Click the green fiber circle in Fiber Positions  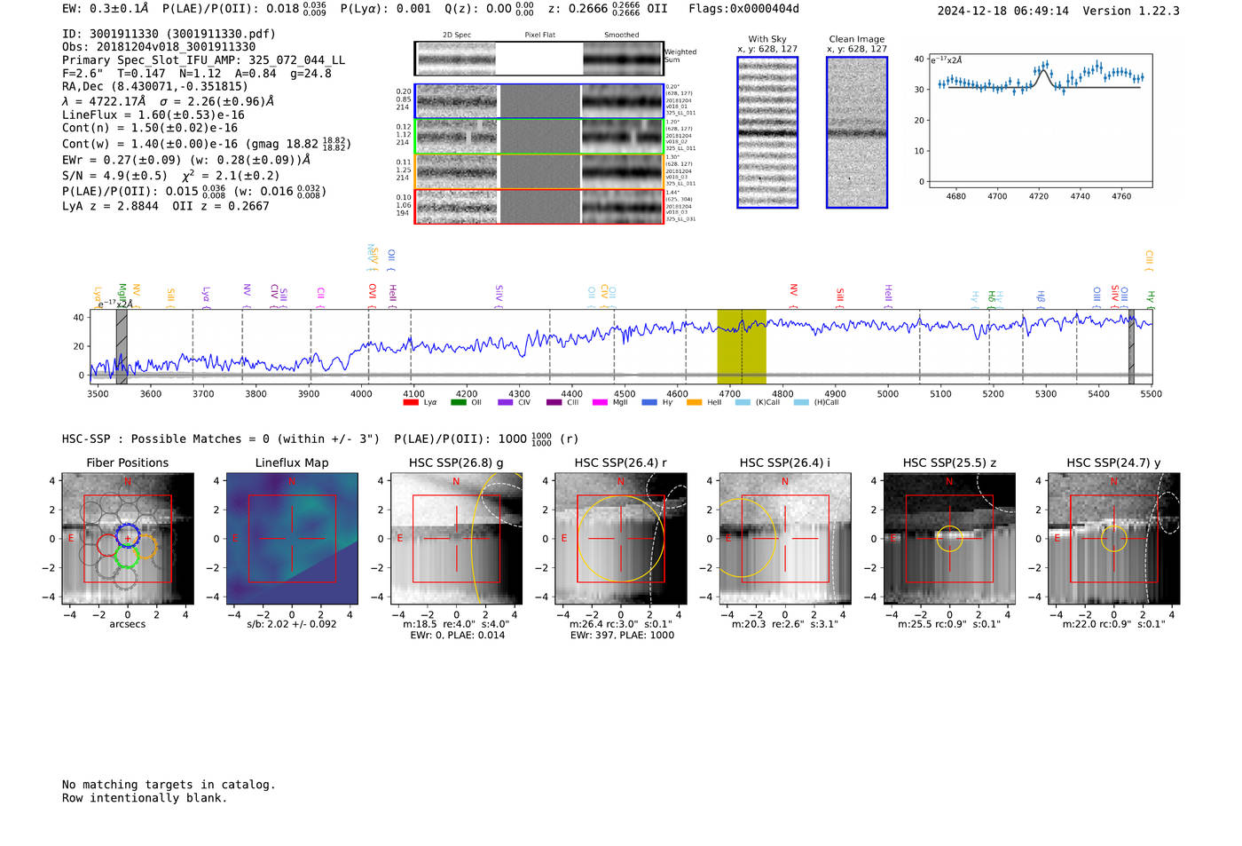126,556
